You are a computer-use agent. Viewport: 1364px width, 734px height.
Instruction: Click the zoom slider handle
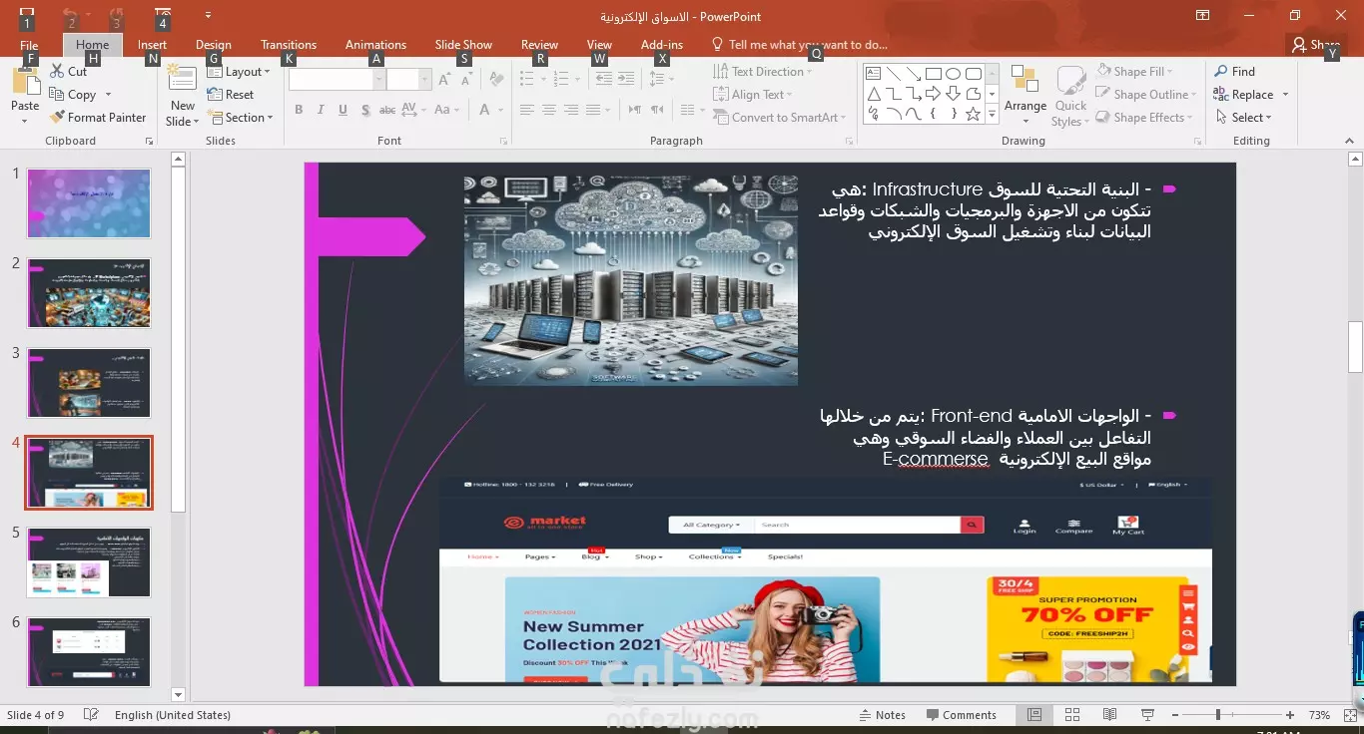tap(1217, 715)
